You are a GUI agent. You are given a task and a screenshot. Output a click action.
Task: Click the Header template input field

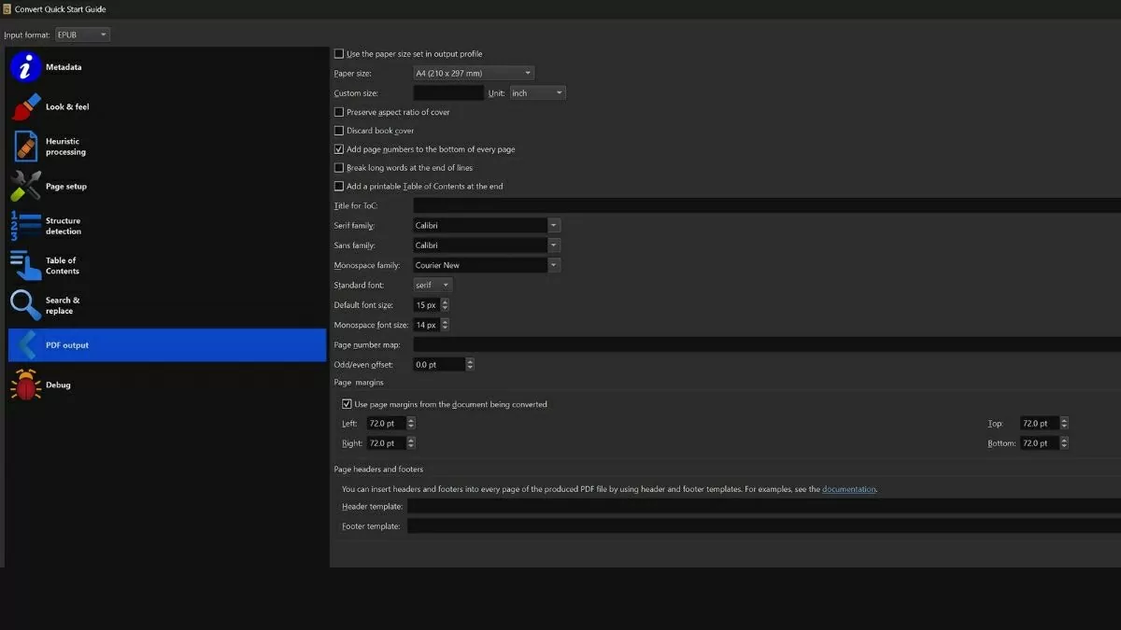point(762,506)
